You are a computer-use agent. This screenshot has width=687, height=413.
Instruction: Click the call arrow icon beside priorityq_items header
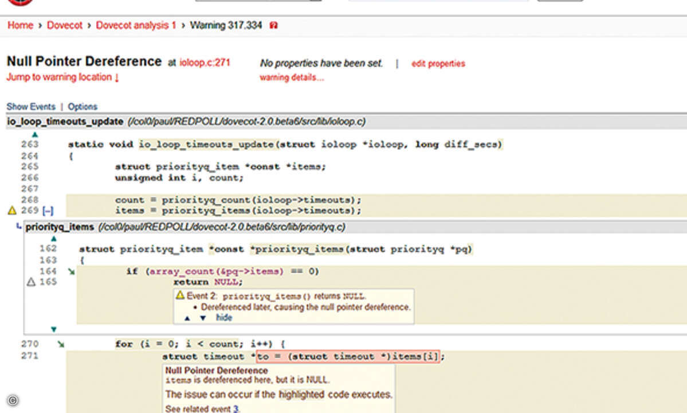18,227
